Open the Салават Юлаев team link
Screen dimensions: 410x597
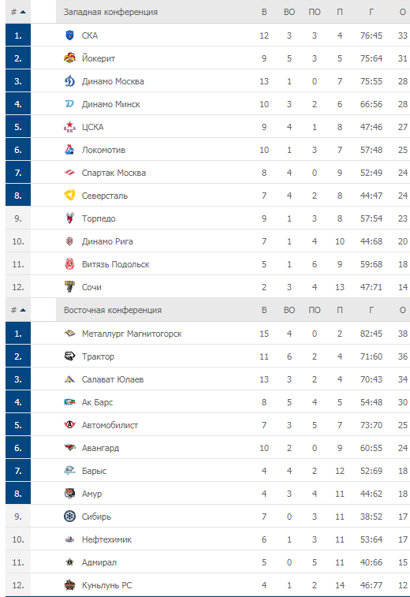coord(113,379)
